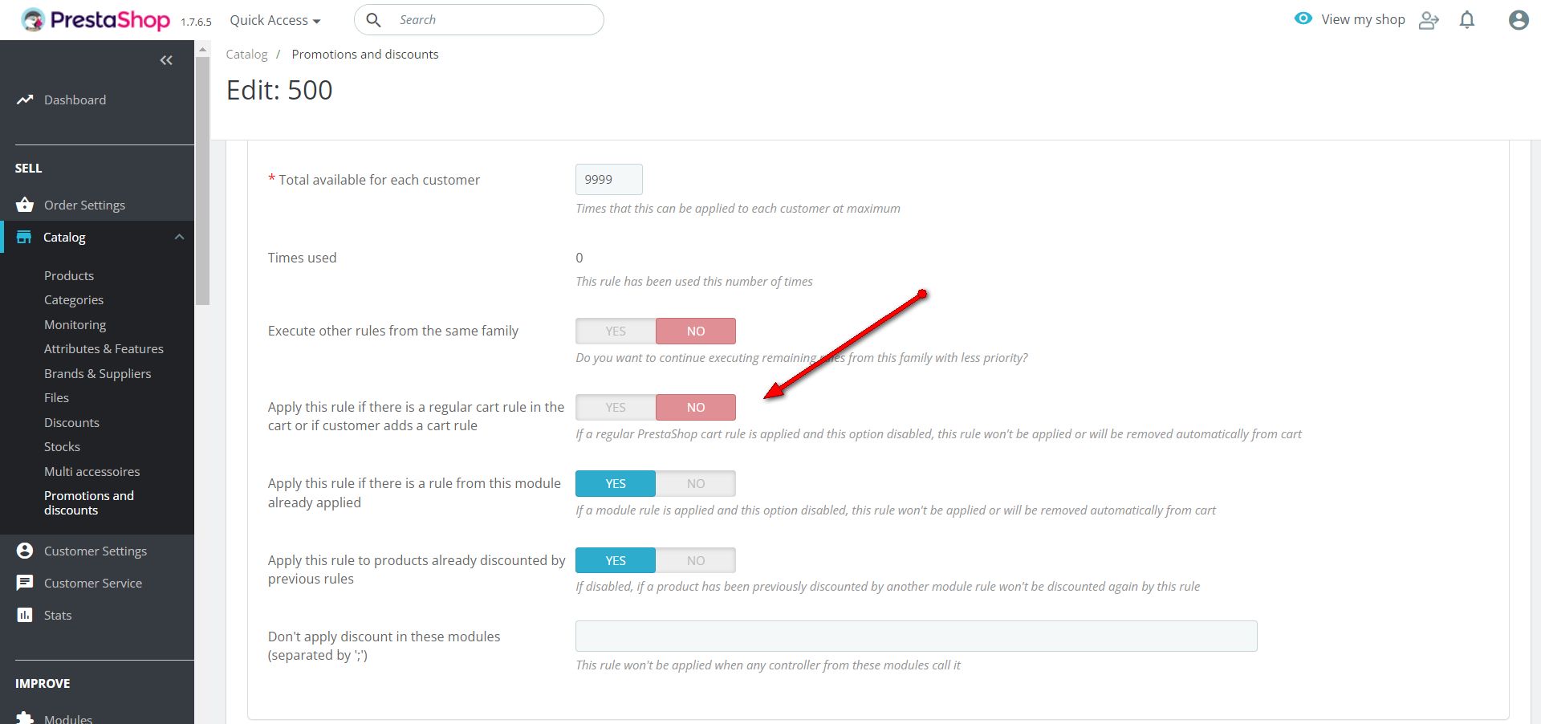Click the notifications bell icon
This screenshot has width=1541, height=724.
tap(1466, 20)
